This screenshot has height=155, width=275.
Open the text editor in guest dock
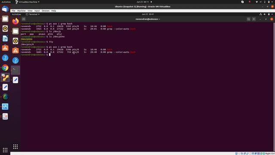point(15,80)
